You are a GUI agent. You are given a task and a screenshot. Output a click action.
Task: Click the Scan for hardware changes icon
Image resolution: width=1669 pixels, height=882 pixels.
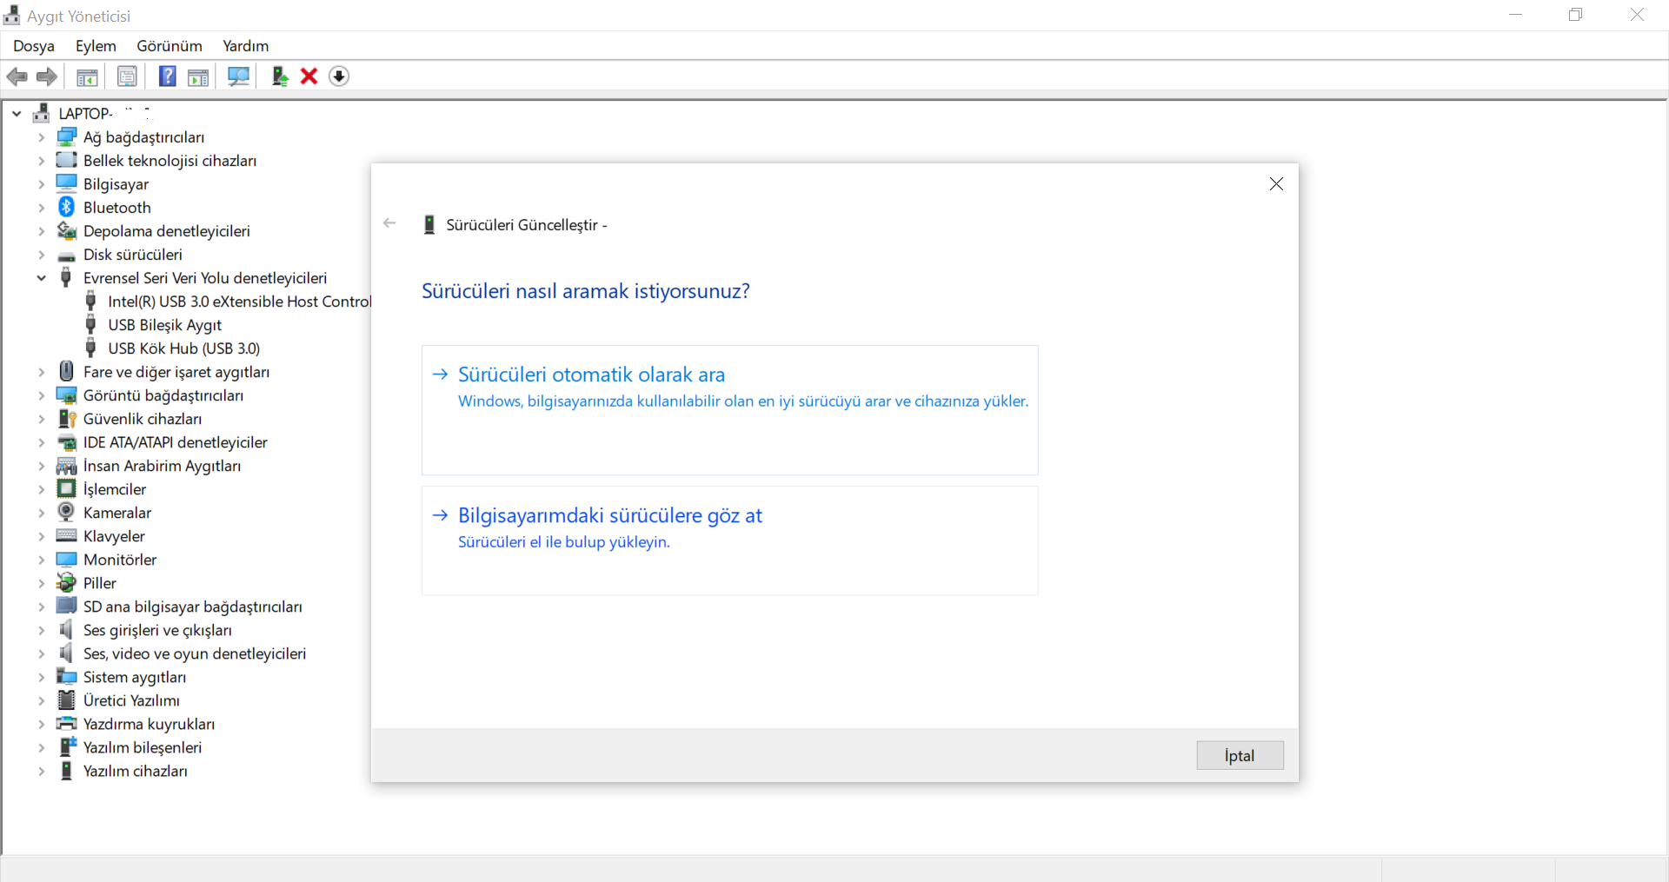(237, 76)
